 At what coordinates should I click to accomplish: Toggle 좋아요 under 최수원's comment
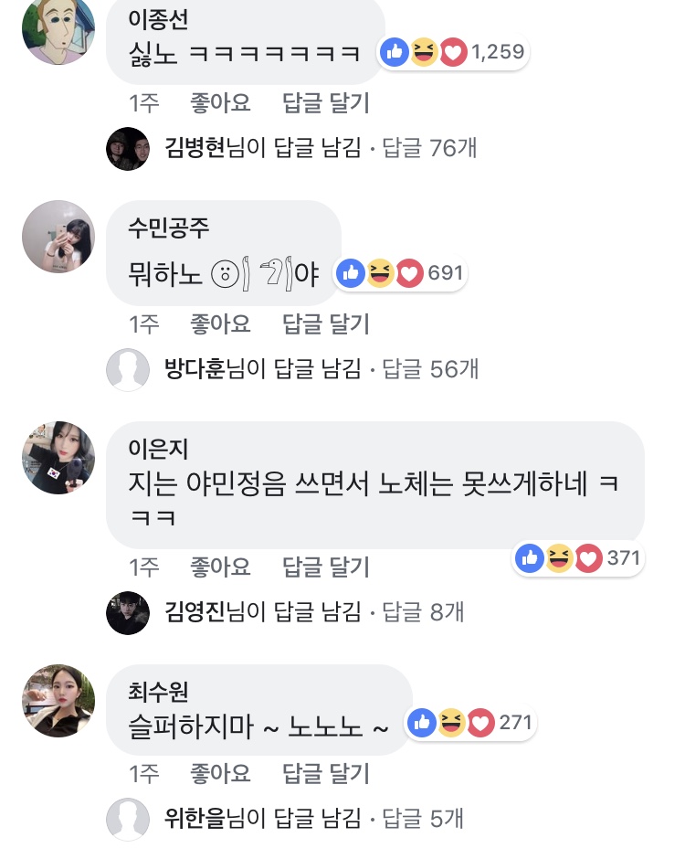tap(220, 774)
